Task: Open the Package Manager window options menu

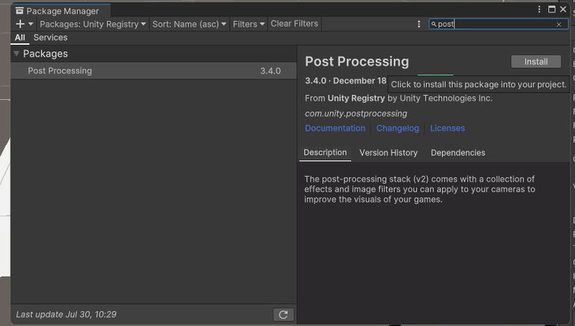Action: pos(539,9)
